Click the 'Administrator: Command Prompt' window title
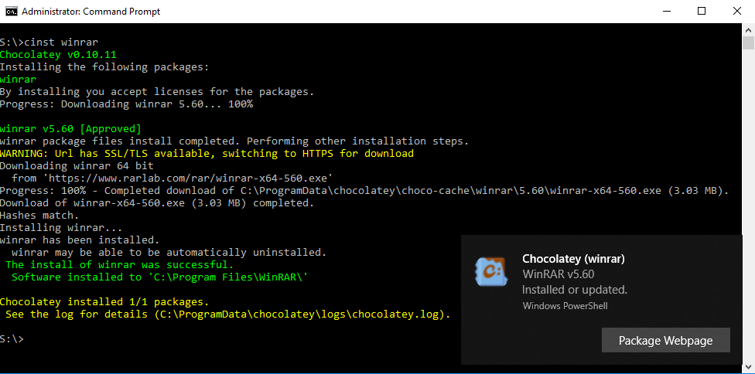This screenshot has width=755, height=374. point(91,11)
